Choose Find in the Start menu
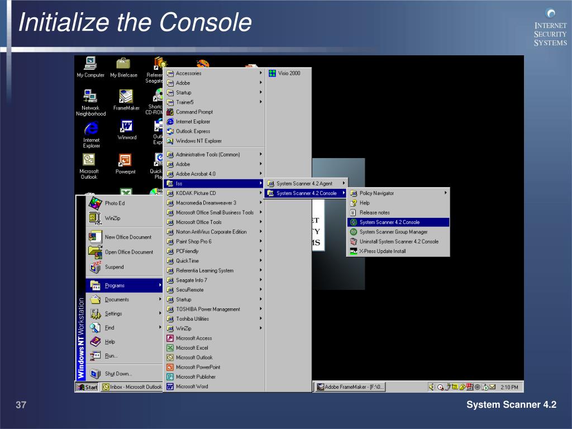This screenshot has height=429, width=572. [x=124, y=327]
